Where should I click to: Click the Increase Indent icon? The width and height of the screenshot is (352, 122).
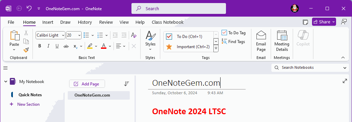point(124,35)
